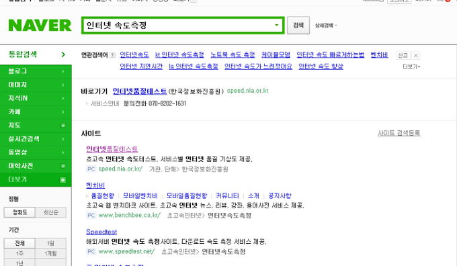Open the green speed.nia.or.kr shortcut URL
Viewport: 457px width, 266px height.
coord(247,91)
